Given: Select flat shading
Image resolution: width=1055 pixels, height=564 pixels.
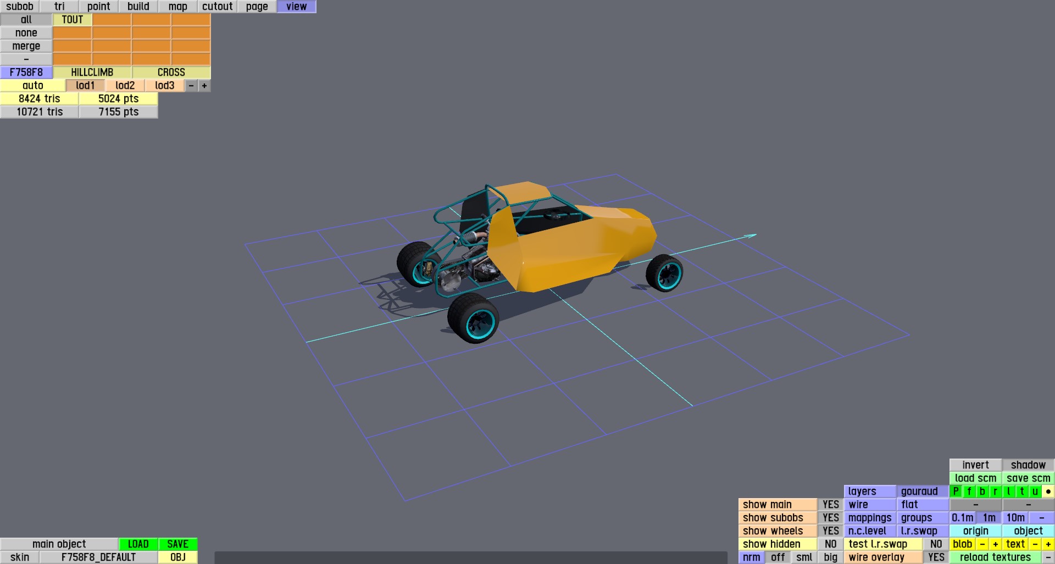Looking at the screenshot, I should click(x=923, y=505).
